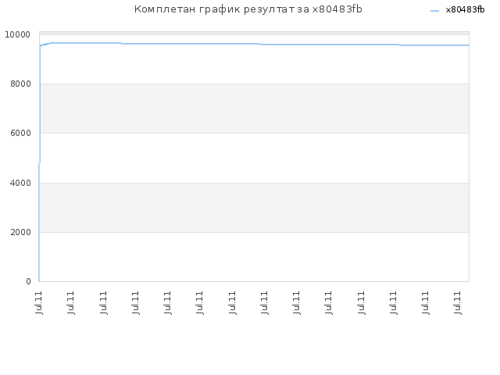500x375 pixels.
Task: Select the 4000 y-axis label
Action: click(20, 183)
